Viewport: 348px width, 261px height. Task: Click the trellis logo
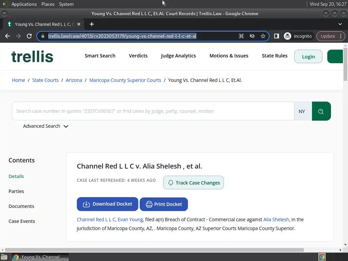tap(32, 56)
